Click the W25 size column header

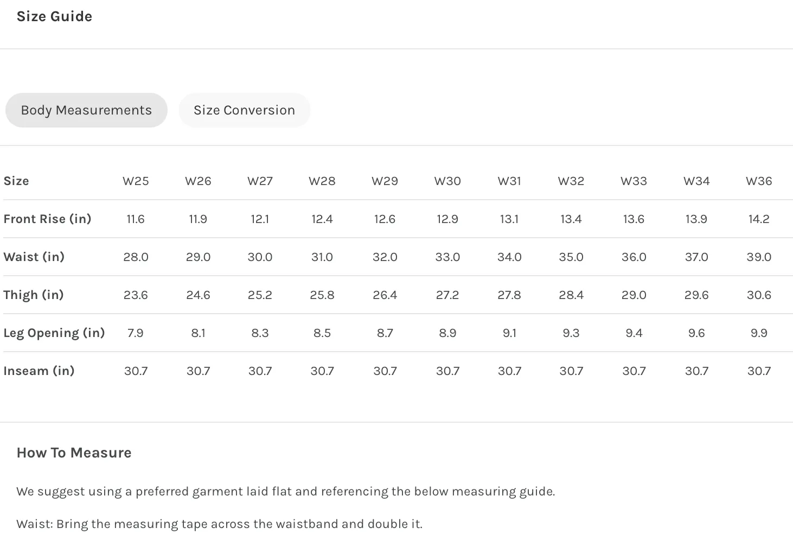[x=136, y=181]
